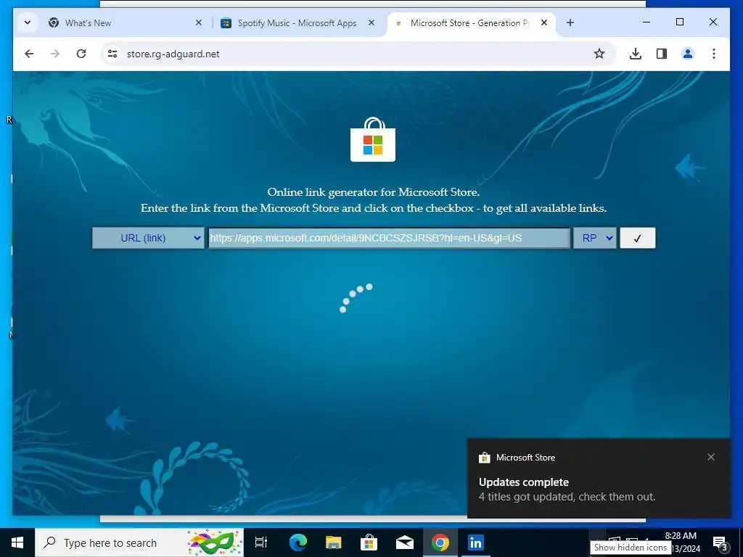Open the Windows Start menu

point(17,542)
